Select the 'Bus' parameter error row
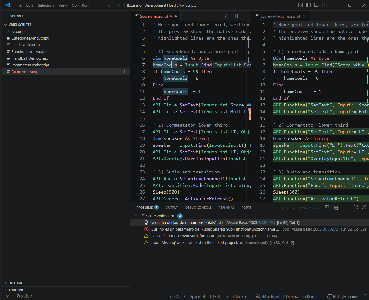369x300 pixels. pos(250,229)
